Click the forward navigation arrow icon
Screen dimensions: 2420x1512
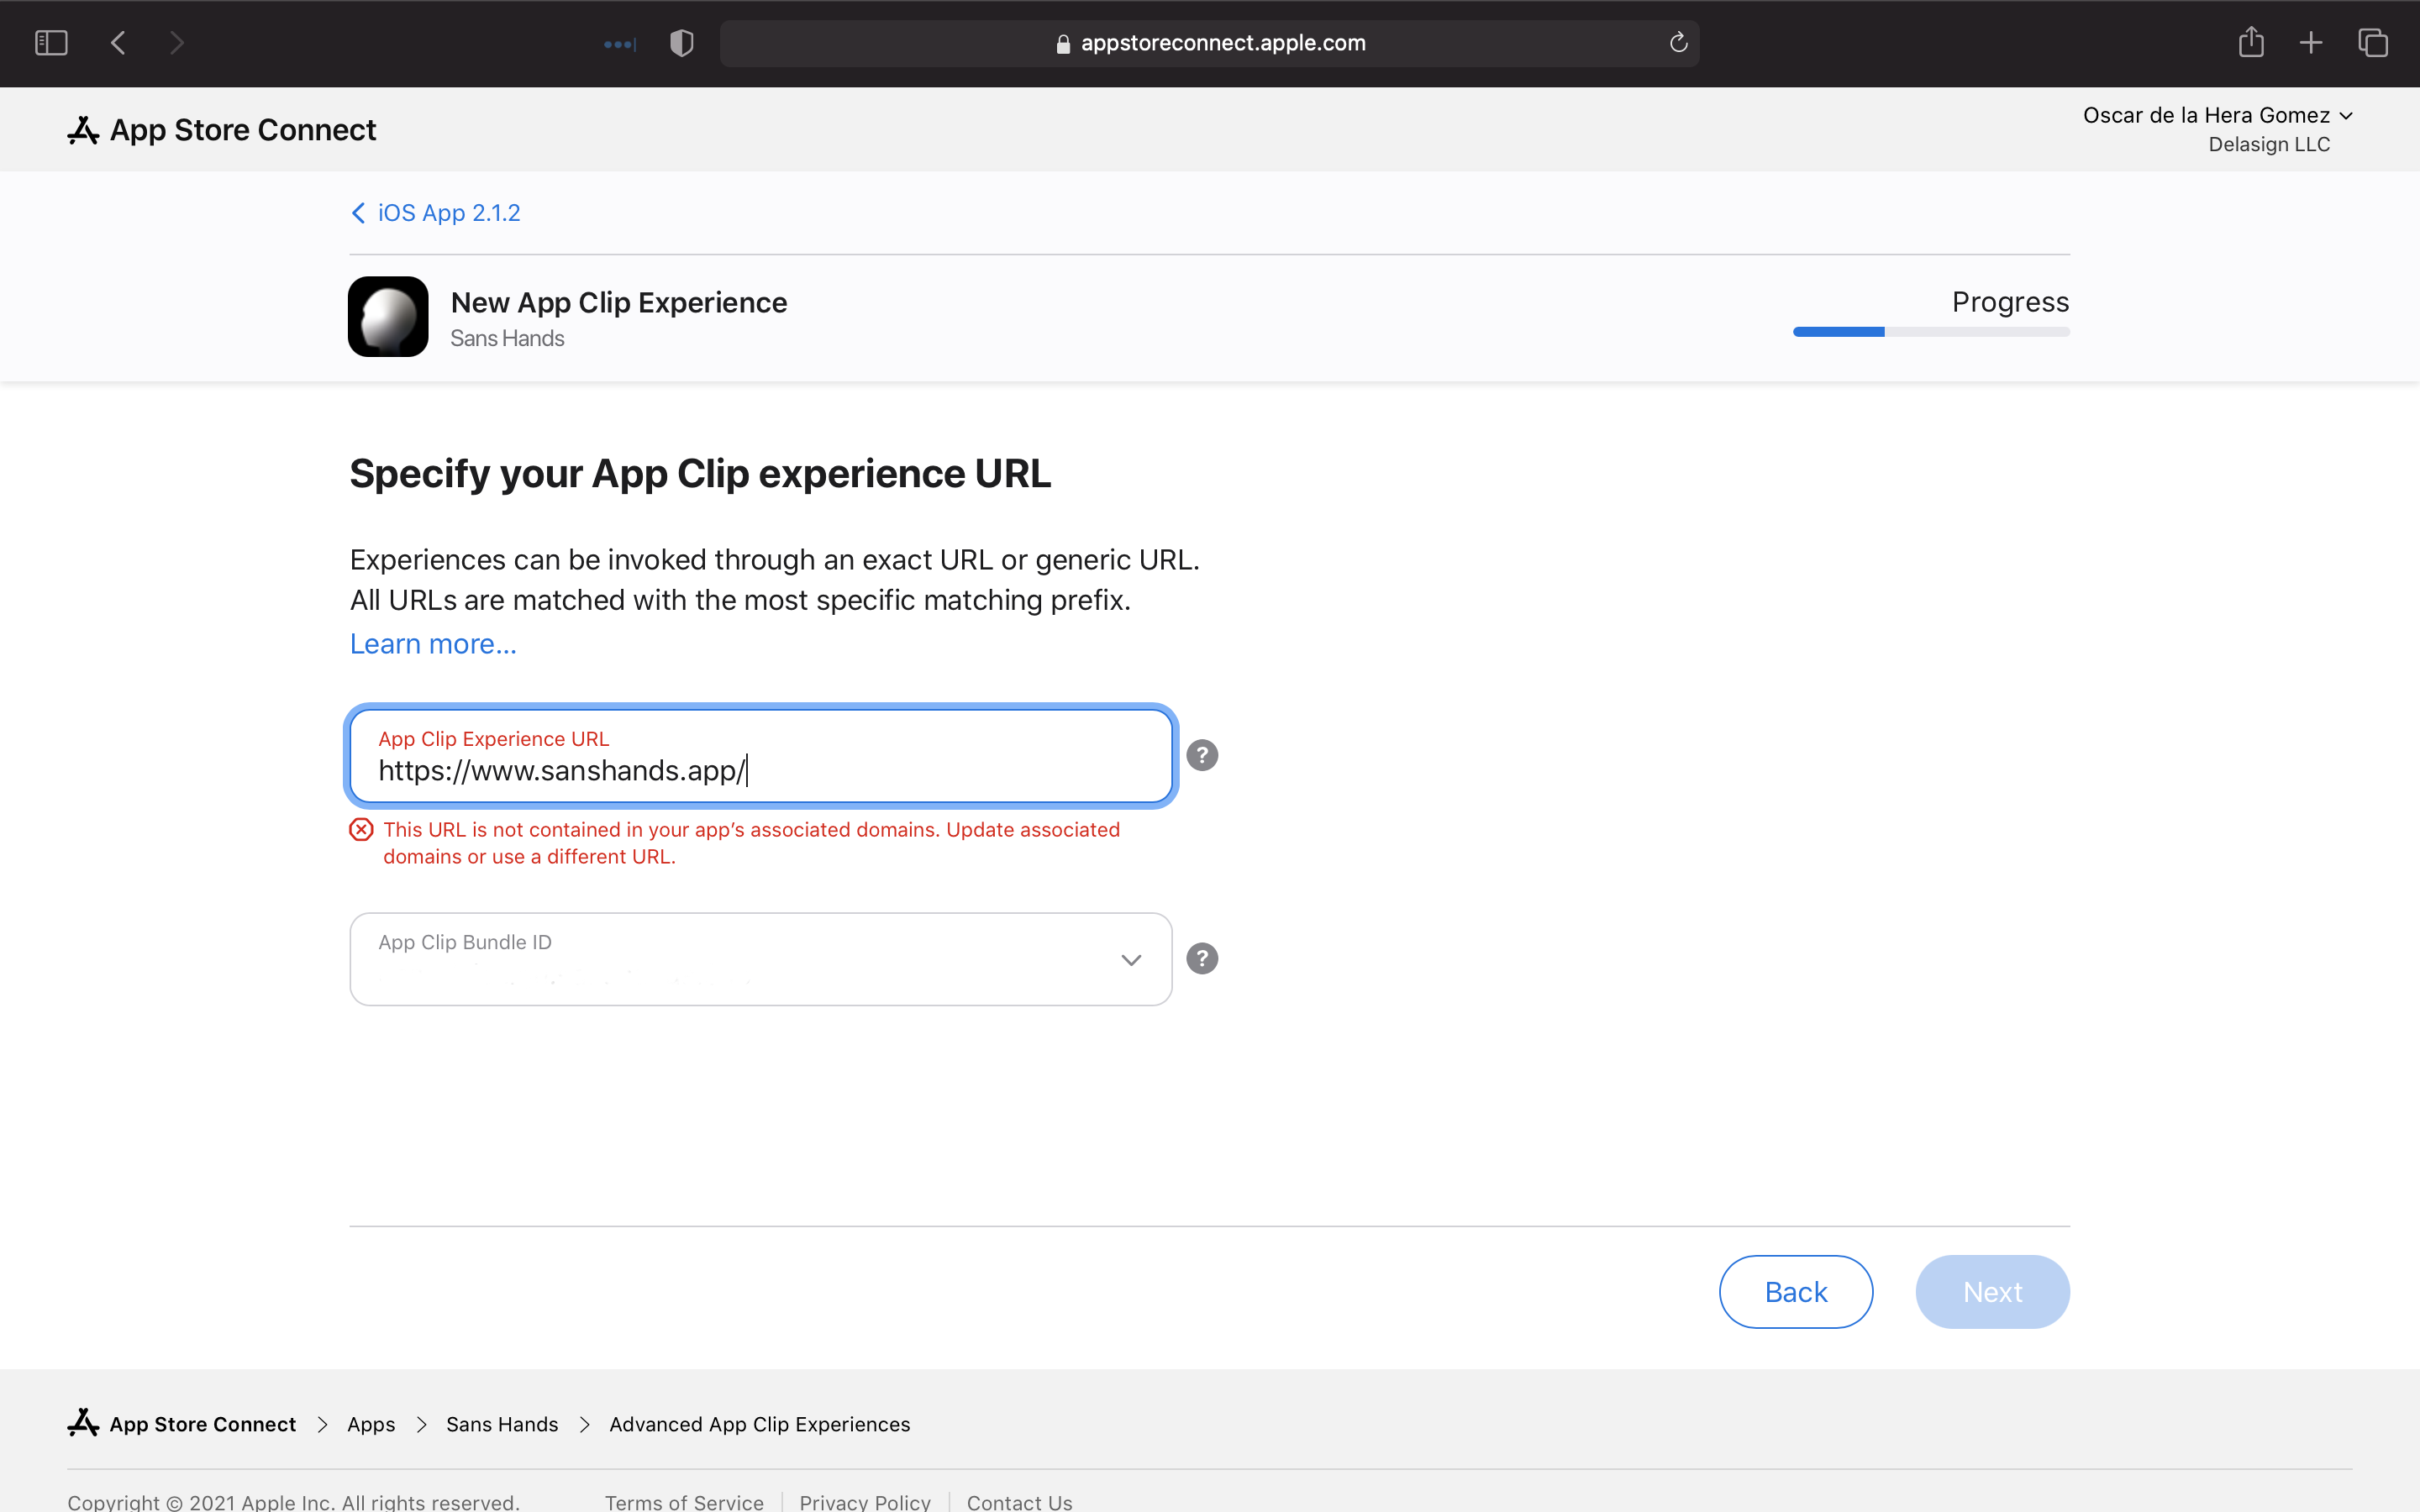(x=176, y=42)
